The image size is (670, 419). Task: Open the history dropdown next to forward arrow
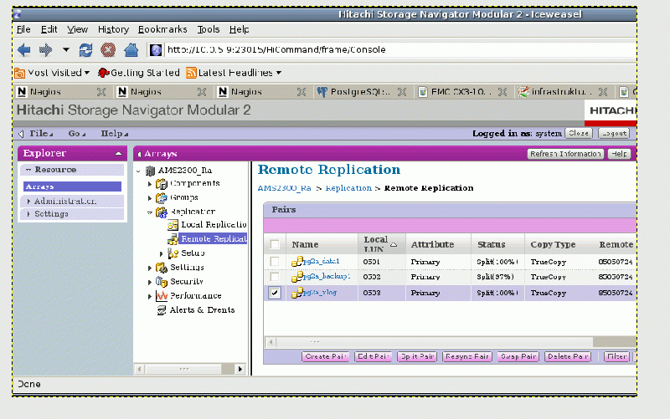pos(66,50)
